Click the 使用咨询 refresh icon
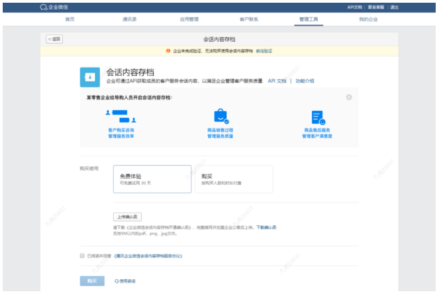This screenshot has height=295, width=440. click(x=116, y=281)
